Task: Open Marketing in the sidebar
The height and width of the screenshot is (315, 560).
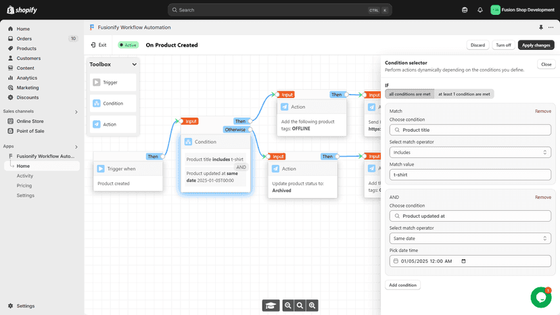Action: [x=28, y=87]
